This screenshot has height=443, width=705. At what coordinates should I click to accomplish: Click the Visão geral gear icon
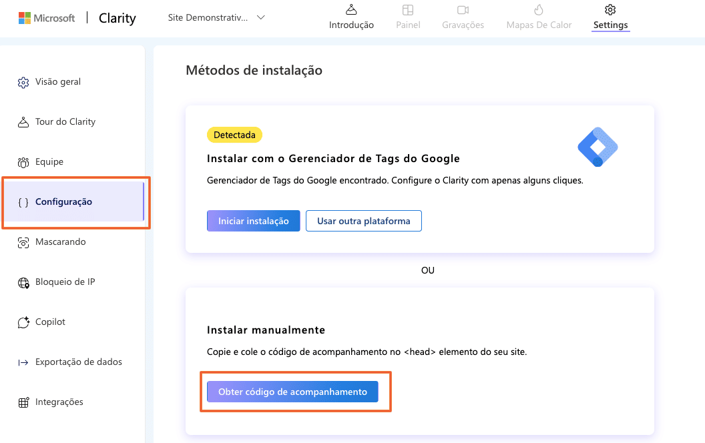(23, 83)
